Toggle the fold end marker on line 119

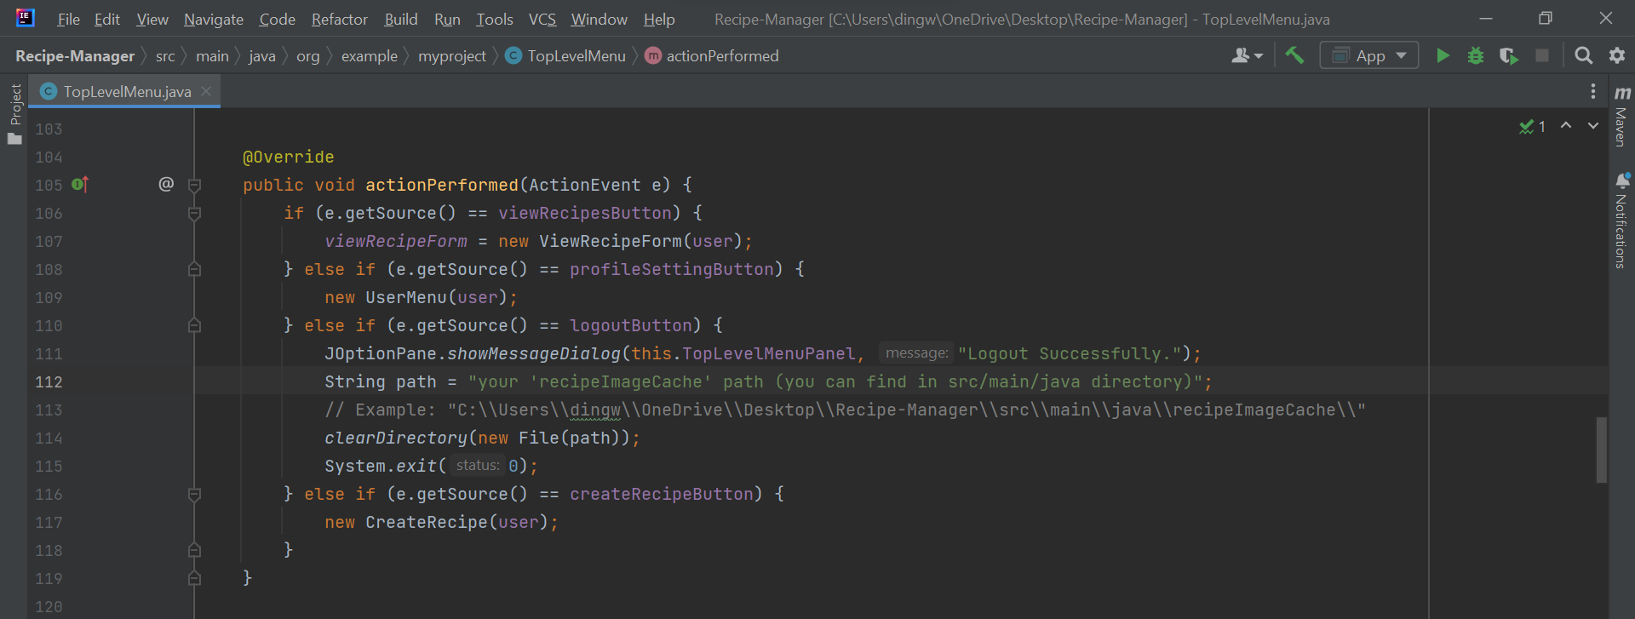click(x=194, y=578)
